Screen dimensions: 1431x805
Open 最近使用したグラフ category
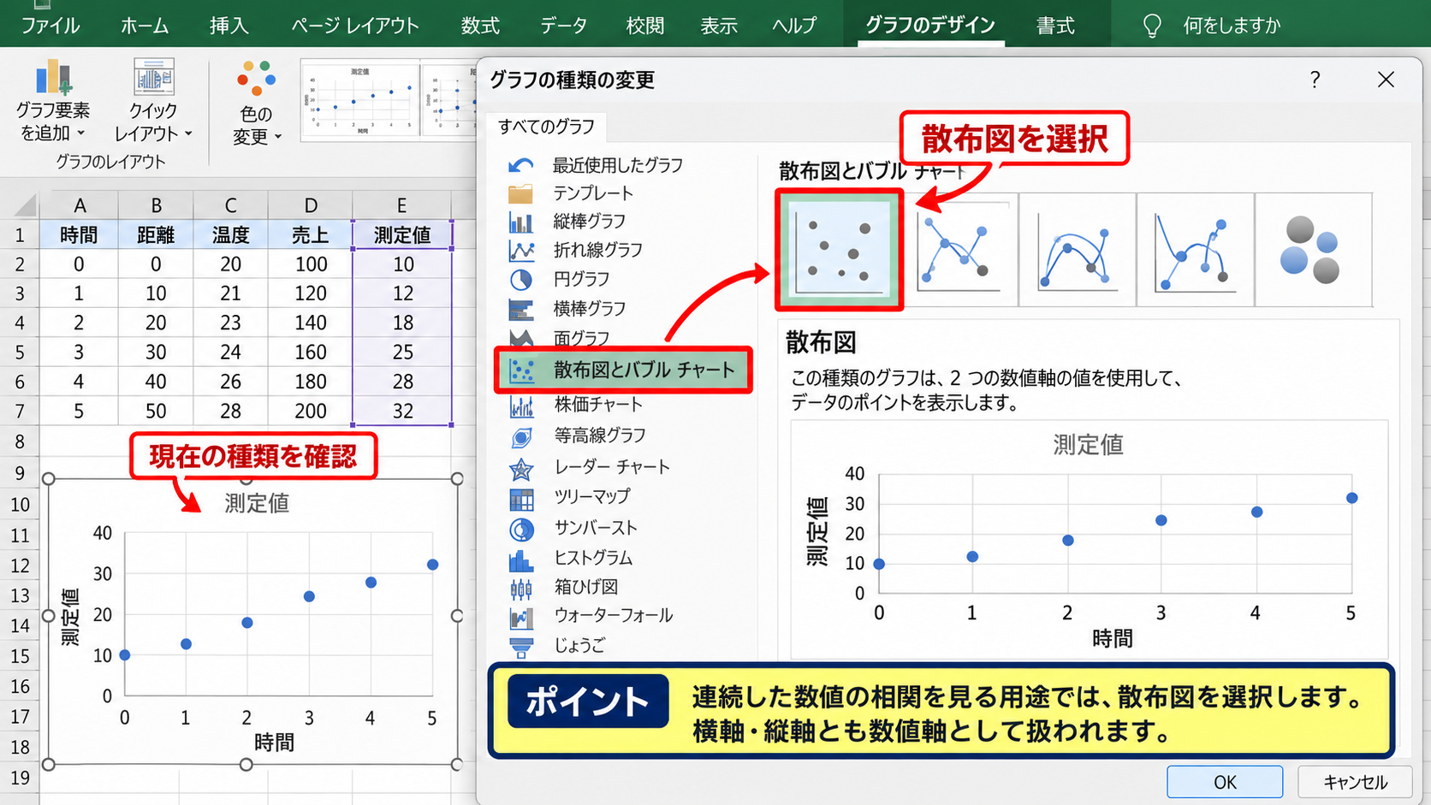[x=596, y=165]
